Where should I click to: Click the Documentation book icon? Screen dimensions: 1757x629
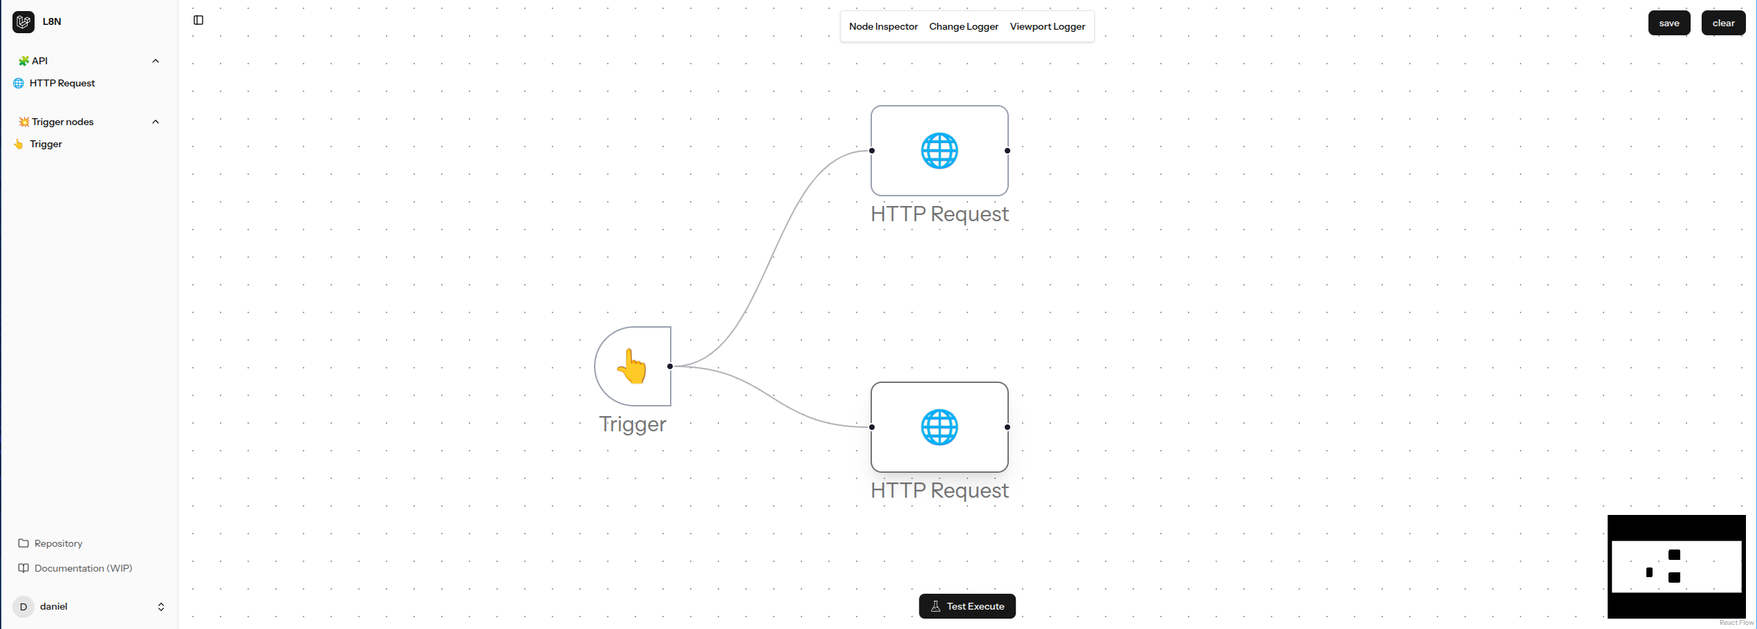tap(24, 568)
